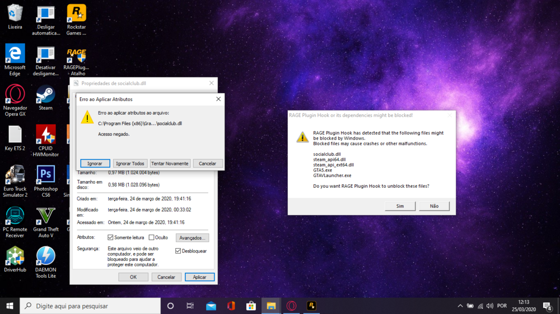
Task: Select RAGEPluginHook Atalho shortcut
Action: click(x=76, y=61)
